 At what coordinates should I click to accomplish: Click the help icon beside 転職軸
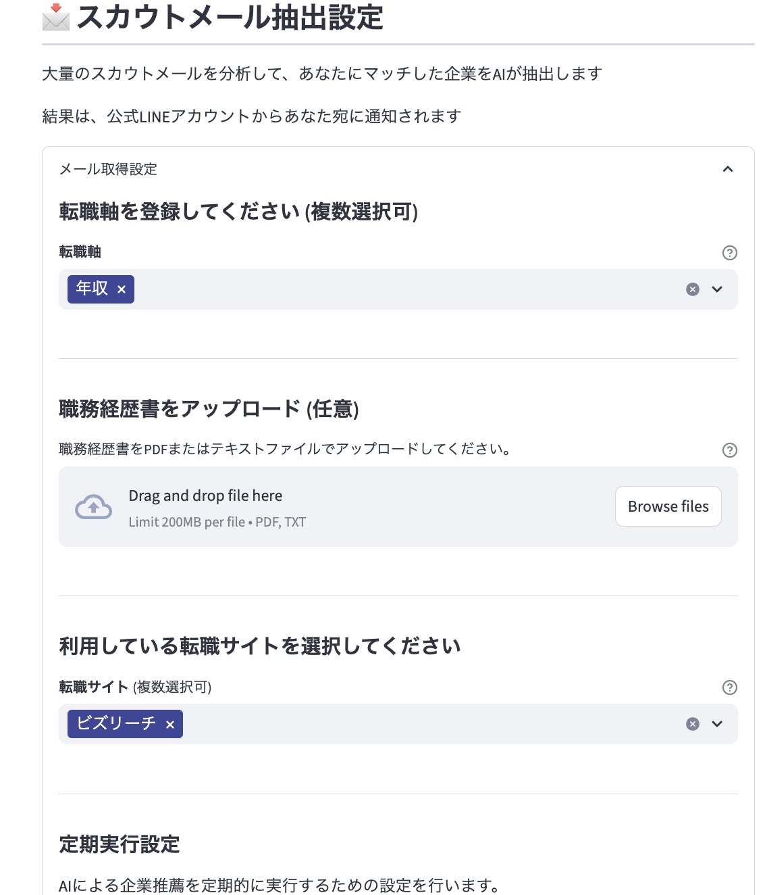click(x=729, y=253)
